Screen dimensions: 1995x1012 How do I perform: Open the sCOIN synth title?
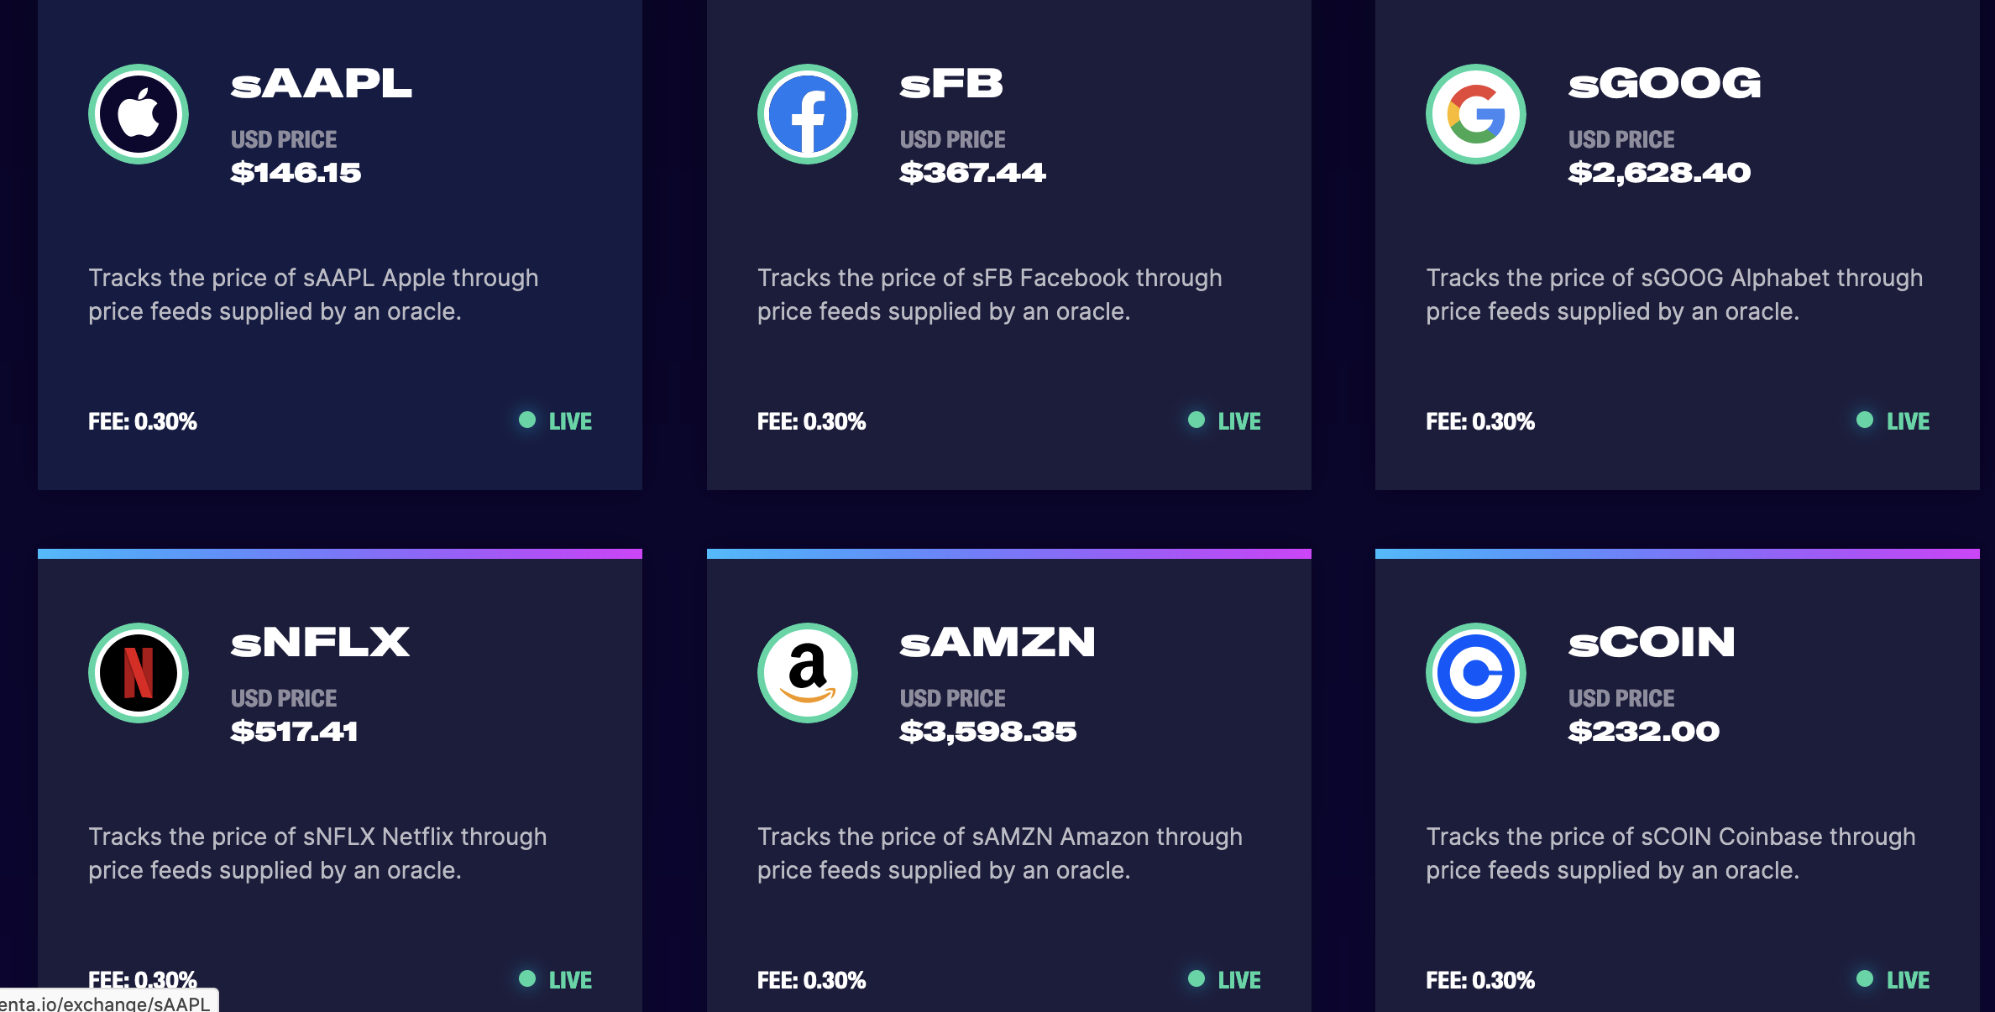[1652, 643]
